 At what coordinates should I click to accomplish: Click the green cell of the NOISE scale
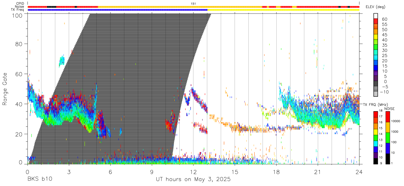click(x=388, y=138)
